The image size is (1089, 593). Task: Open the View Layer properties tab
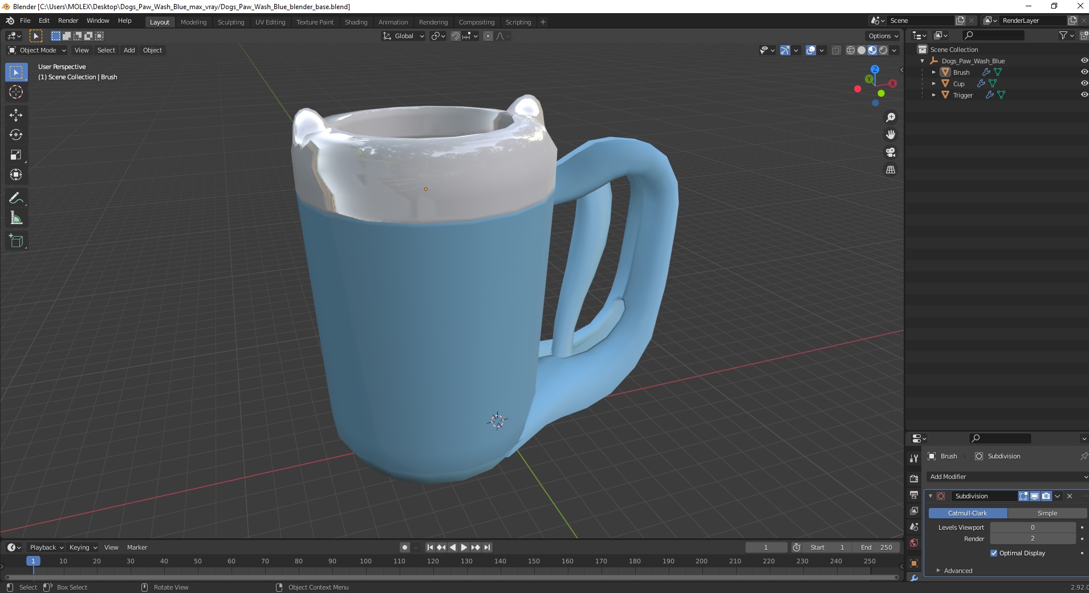tap(914, 510)
